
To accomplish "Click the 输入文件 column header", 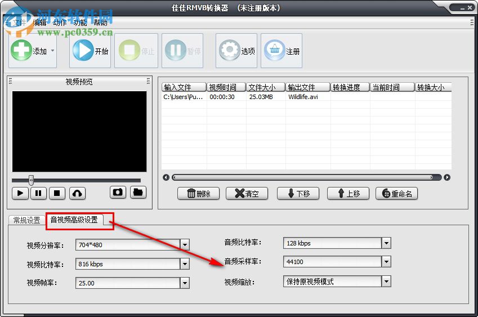I will tap(184, 87).
